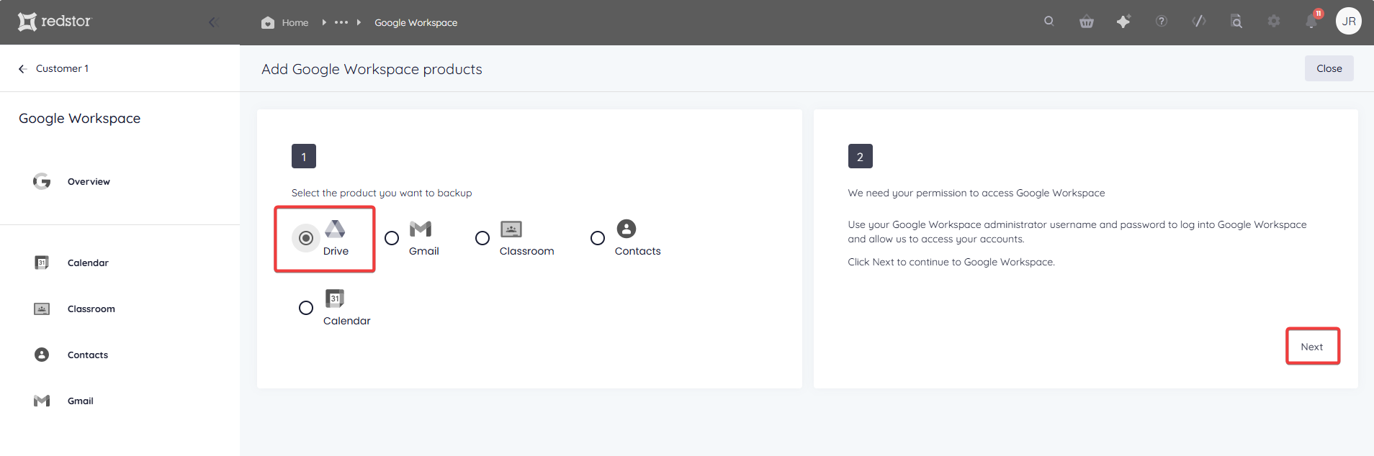Click the Customer 1 label
The height and width of the screenshot is (456, 1374).
(62, 68)
